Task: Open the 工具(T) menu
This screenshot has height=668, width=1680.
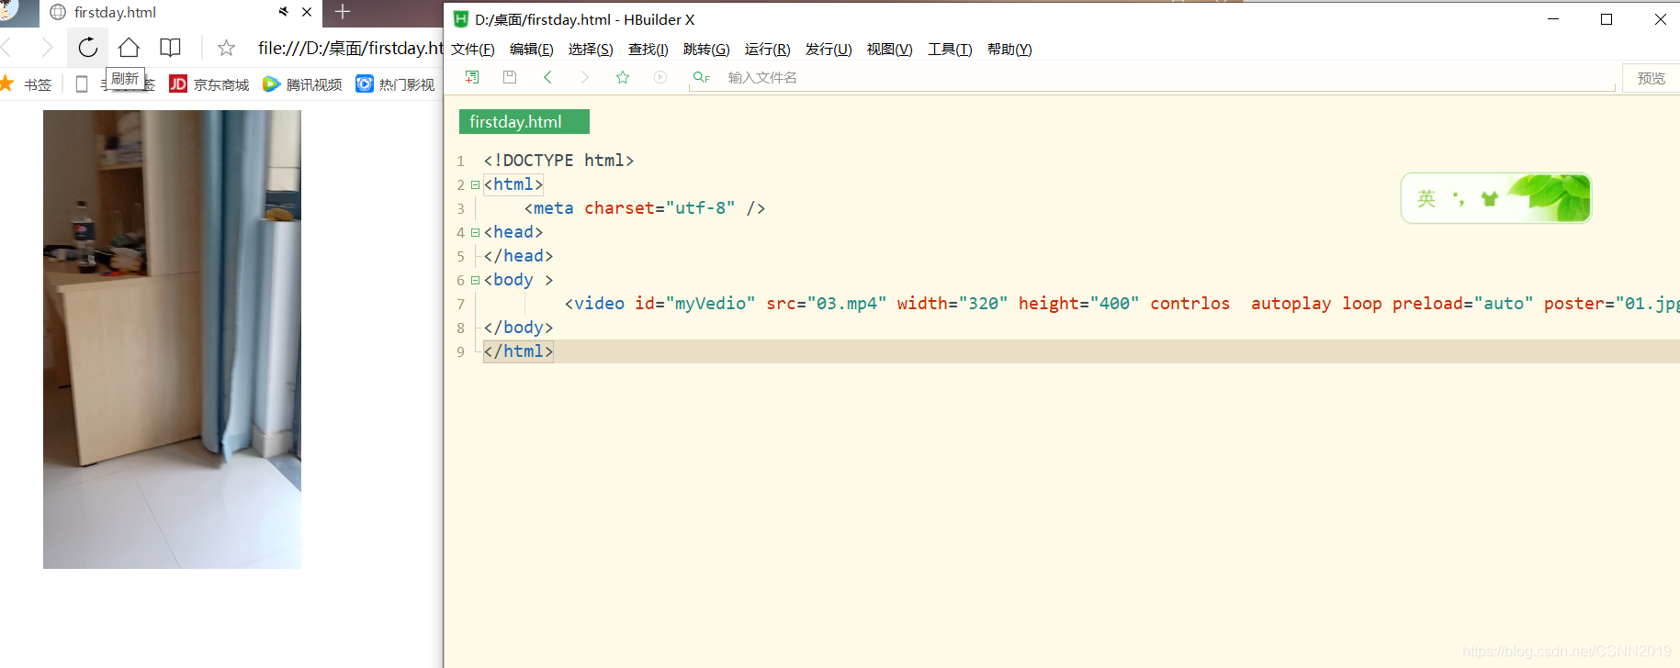Action: [950, 50]
